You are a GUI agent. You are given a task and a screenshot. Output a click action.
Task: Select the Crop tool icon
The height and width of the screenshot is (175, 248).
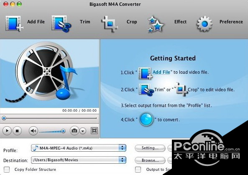click(x=110, y=24)
